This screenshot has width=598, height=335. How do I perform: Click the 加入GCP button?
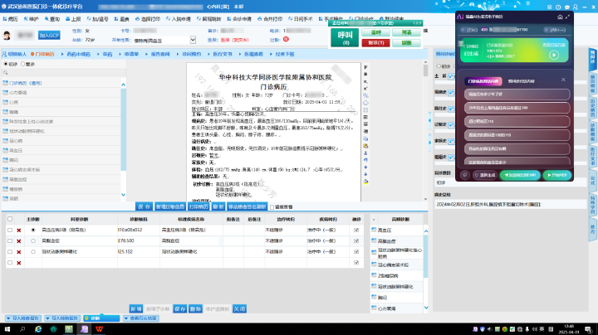pos(49,36)
